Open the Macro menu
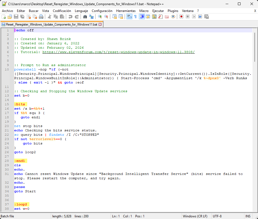 click(x=144, y=11)
